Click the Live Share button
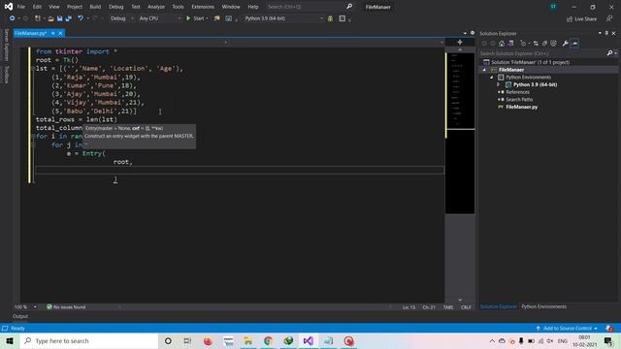The height and width of the screenshot is (349, 621). [581, 19]
